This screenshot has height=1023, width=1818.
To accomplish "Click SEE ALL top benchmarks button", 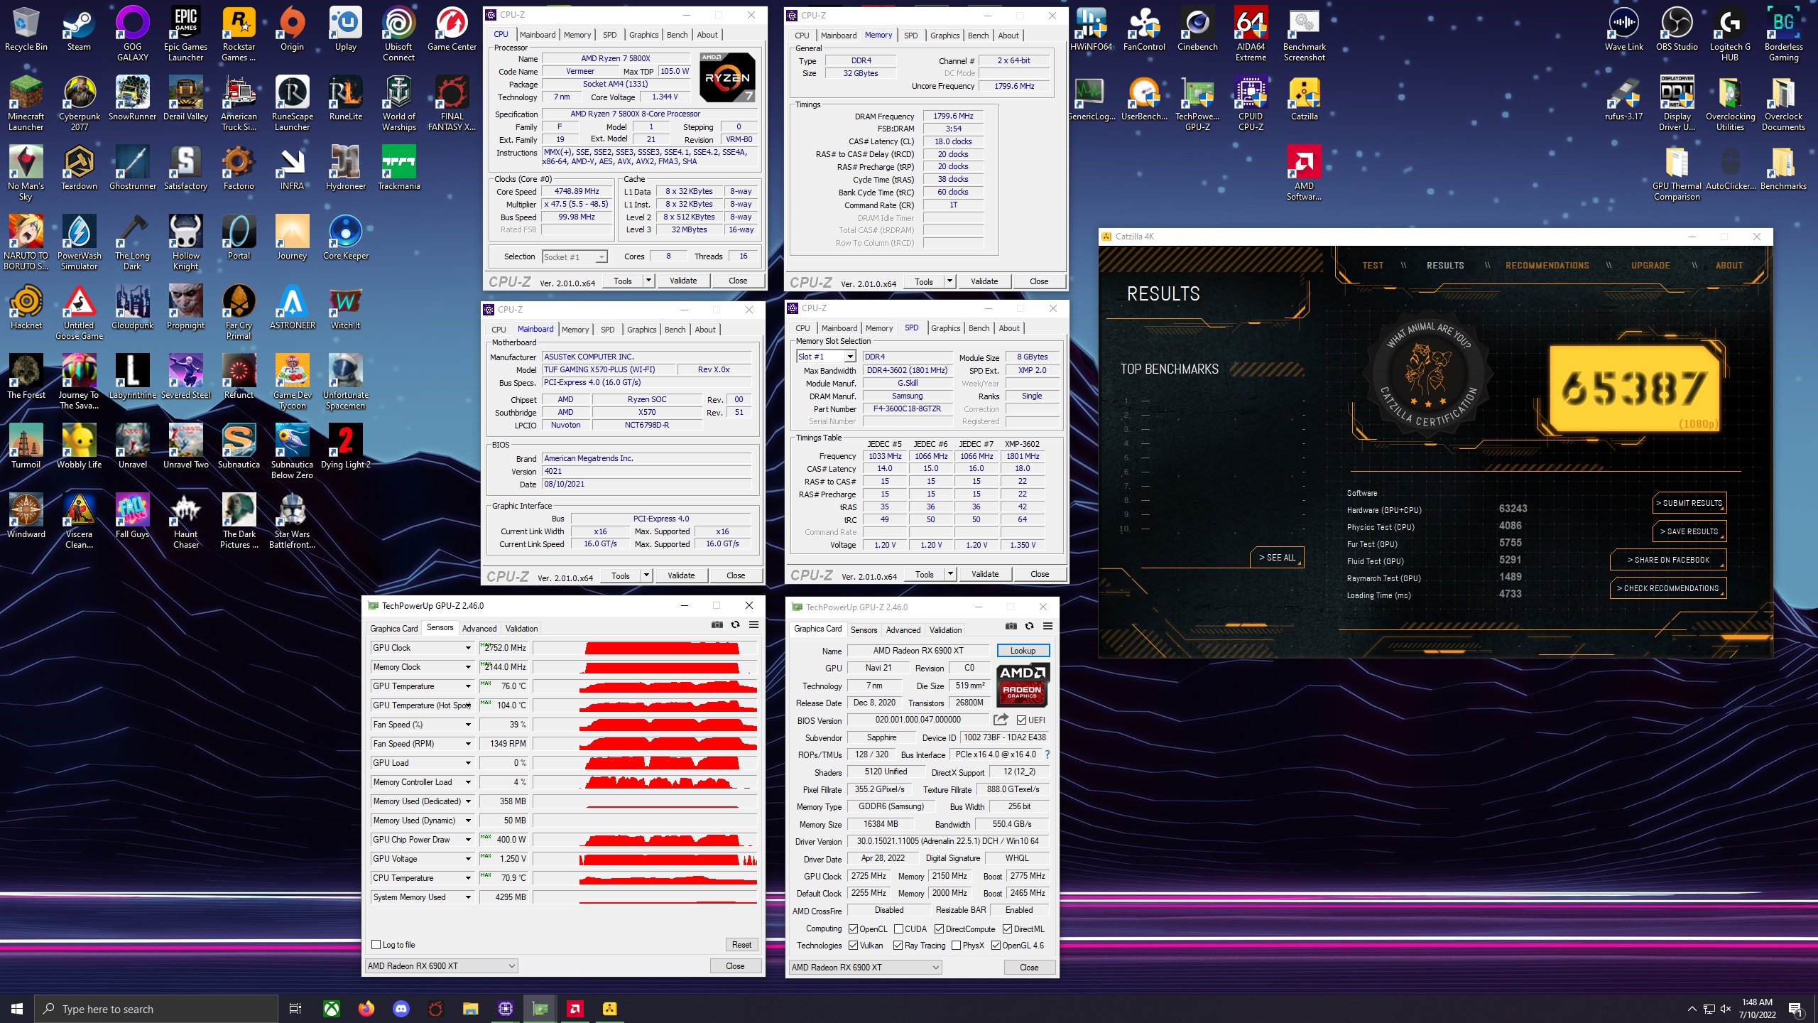I will point(1277,558).
